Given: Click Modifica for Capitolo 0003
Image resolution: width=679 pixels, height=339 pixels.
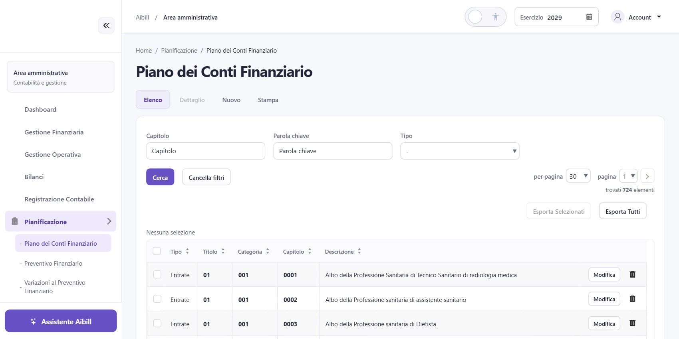Looking at the screenshot, I should click(x=604, y=323).
